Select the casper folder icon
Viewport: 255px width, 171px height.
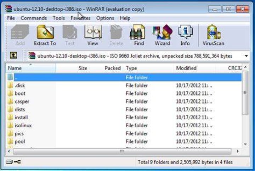[x=10, y=101]
